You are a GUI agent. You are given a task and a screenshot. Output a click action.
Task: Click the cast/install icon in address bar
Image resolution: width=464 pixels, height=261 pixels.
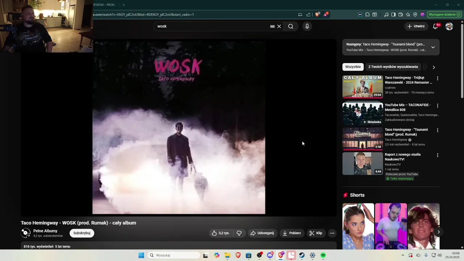tap(300, 14)
